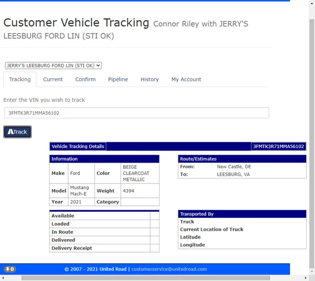Select the Tracking tab
The image size is (315, 281).
tap(20, 80)
